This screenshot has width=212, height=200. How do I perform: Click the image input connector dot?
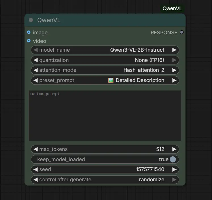[x=29, y=33]
